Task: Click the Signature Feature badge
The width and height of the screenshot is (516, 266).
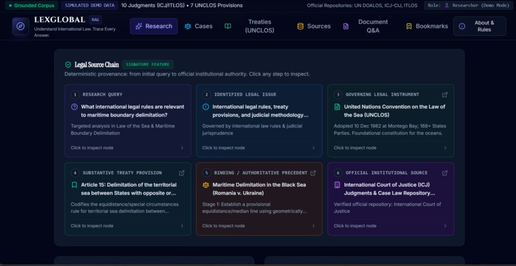Action: point(148,65)
